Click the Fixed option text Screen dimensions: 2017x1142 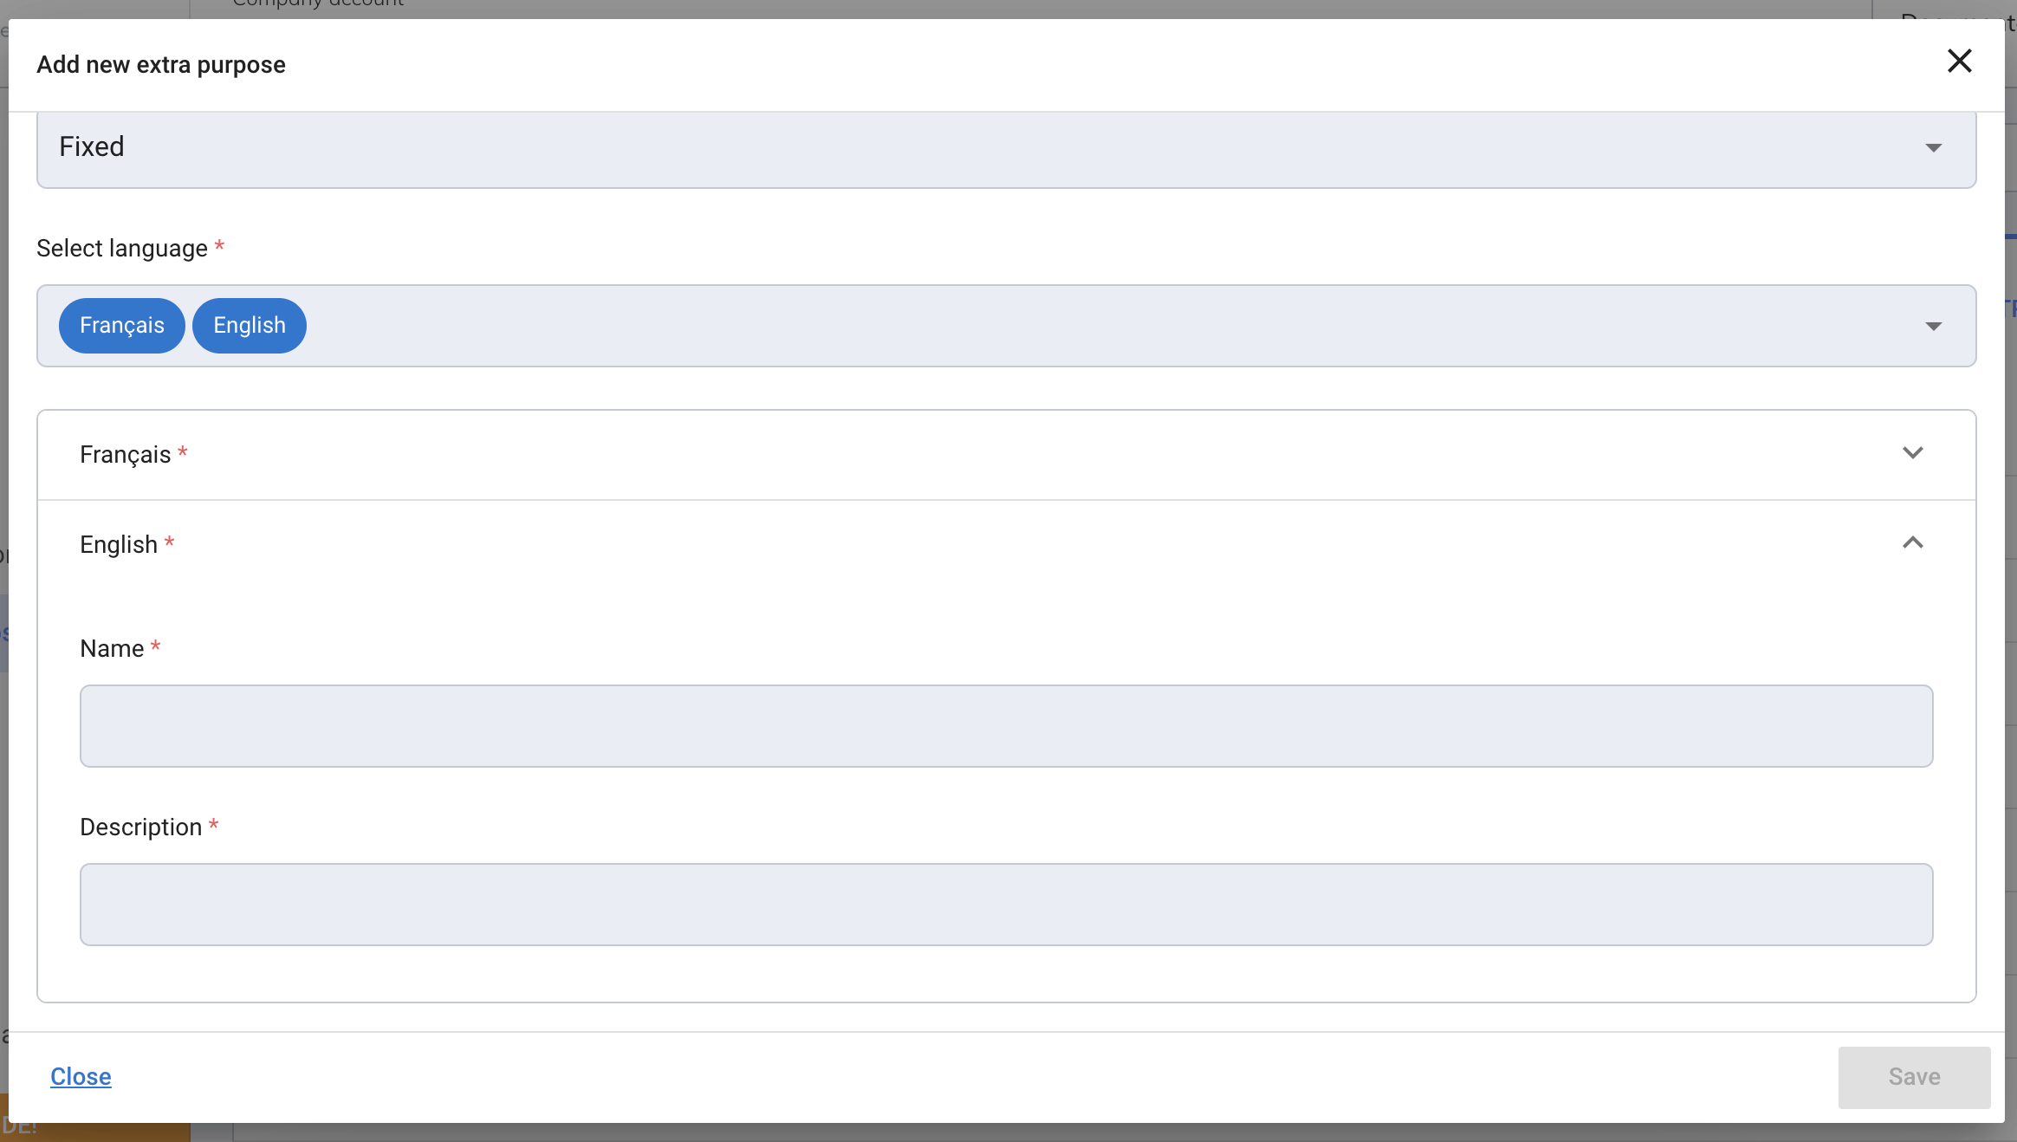pos(92,146)
